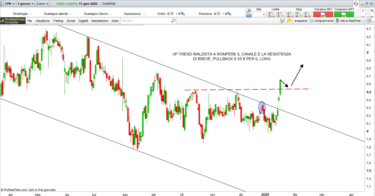Viewport: 375px width, 196px height.
Task: Open the wrench trading settings icon
Action: point(249,11)
